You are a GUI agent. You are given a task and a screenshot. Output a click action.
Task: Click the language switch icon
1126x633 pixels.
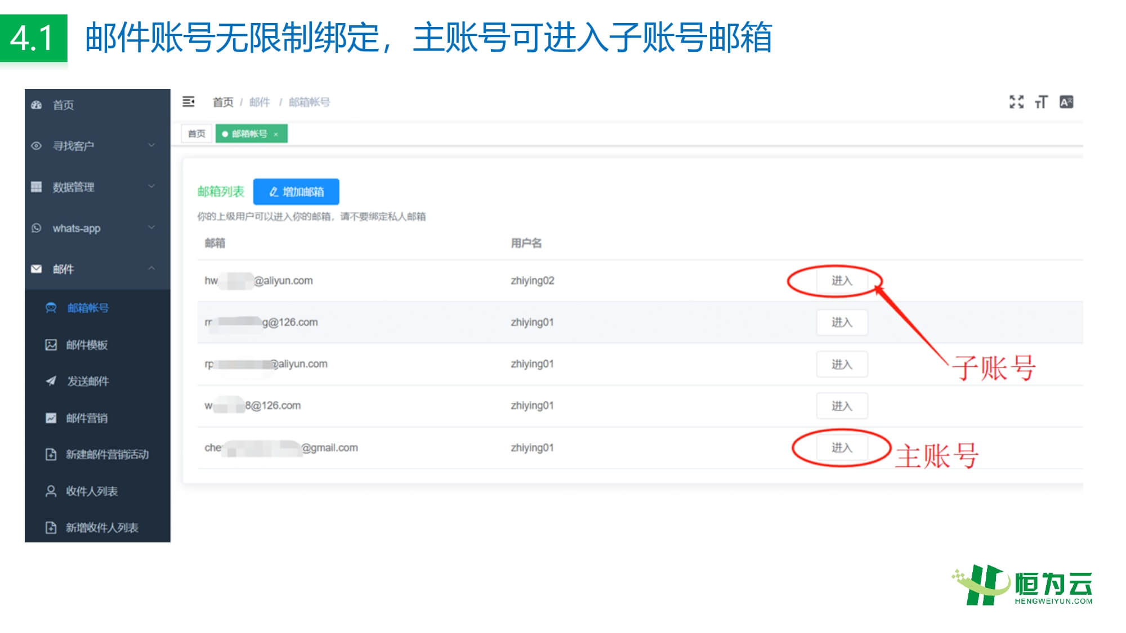coord(1066,102)
